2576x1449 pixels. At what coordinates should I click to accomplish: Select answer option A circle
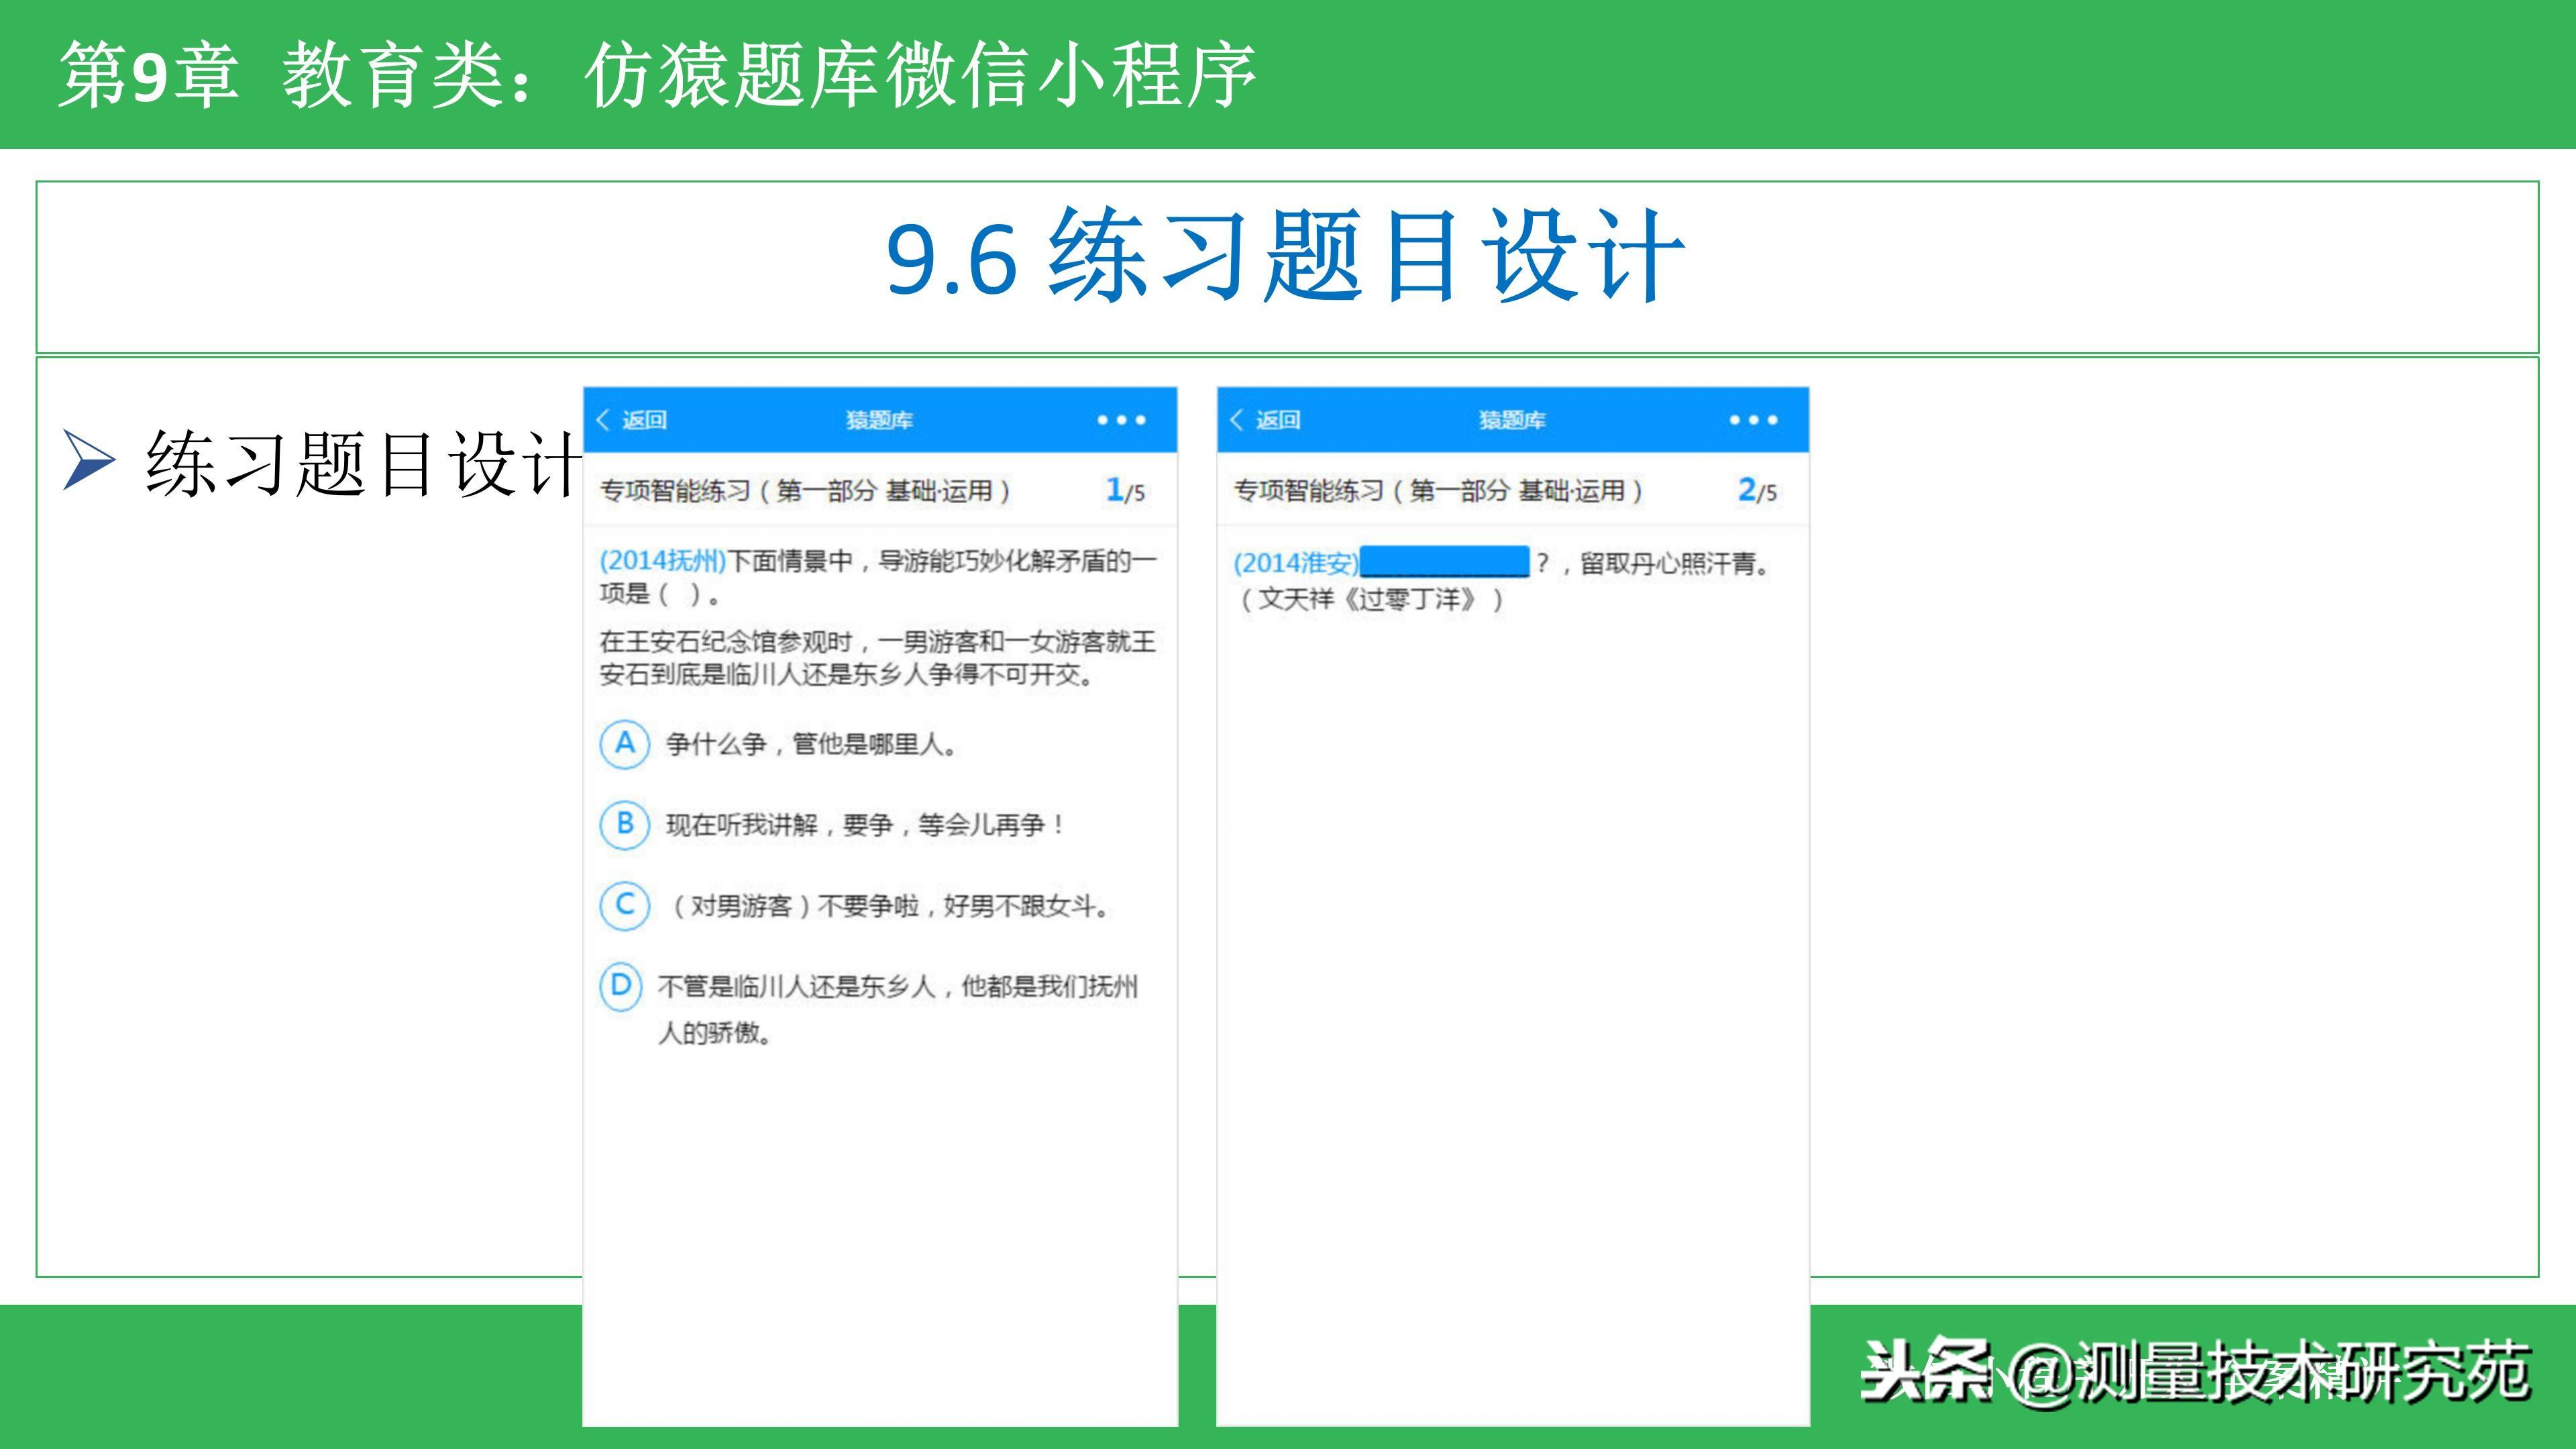625,744
